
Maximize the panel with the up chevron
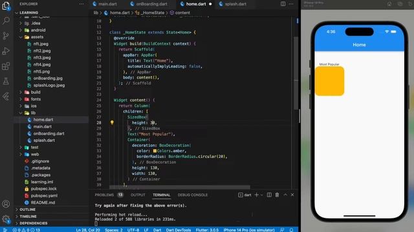pos(285,195)
